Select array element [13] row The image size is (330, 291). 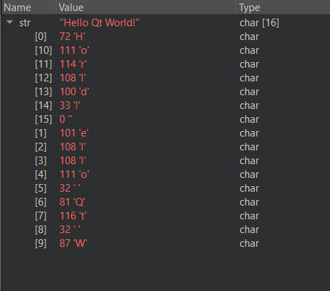click(166, 92)
